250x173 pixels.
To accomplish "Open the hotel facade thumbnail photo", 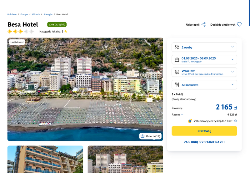I will coord(45,159).
